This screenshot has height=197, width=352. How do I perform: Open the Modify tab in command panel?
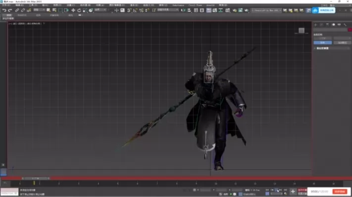tap(321, 25)
